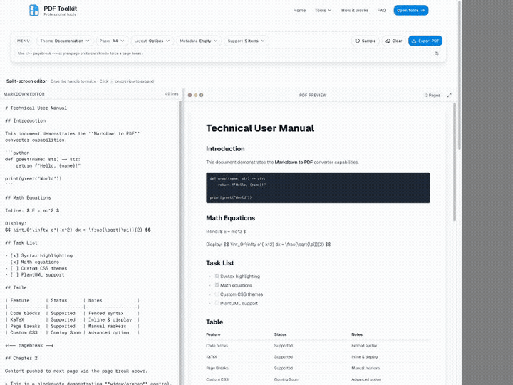Click the eraser icon beside Clear
This screenshot has width=513, height=385.
point(388,41)
